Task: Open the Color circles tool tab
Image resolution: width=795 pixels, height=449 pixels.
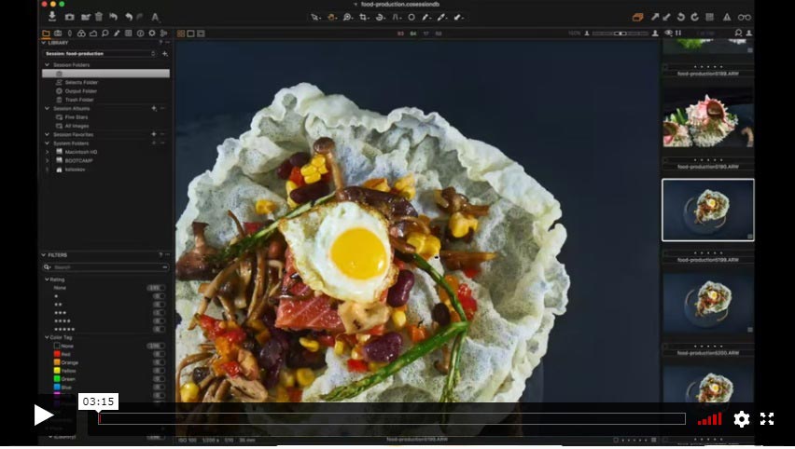Action: click(81, 34)
